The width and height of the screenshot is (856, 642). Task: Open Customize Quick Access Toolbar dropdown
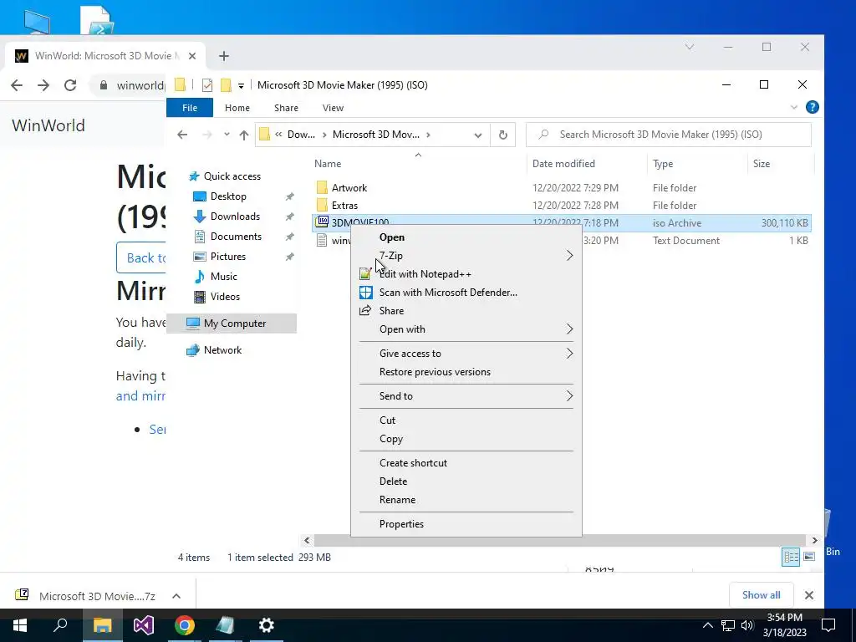(x=241, y=85)
